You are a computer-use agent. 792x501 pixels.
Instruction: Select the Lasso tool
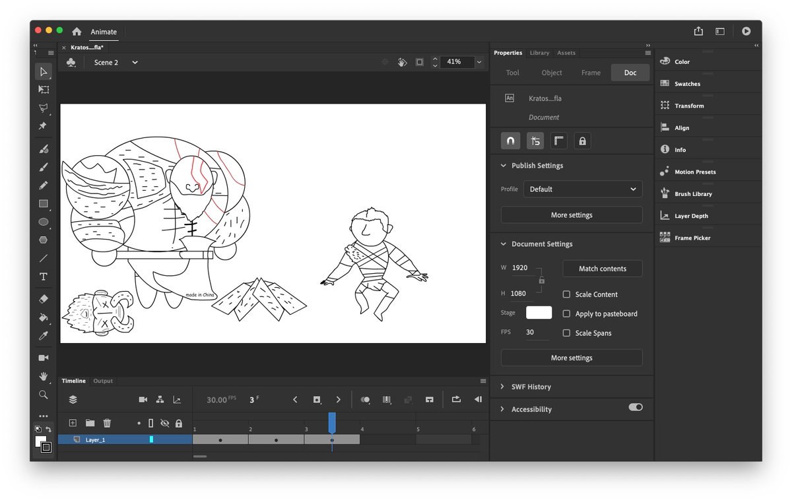44,108
